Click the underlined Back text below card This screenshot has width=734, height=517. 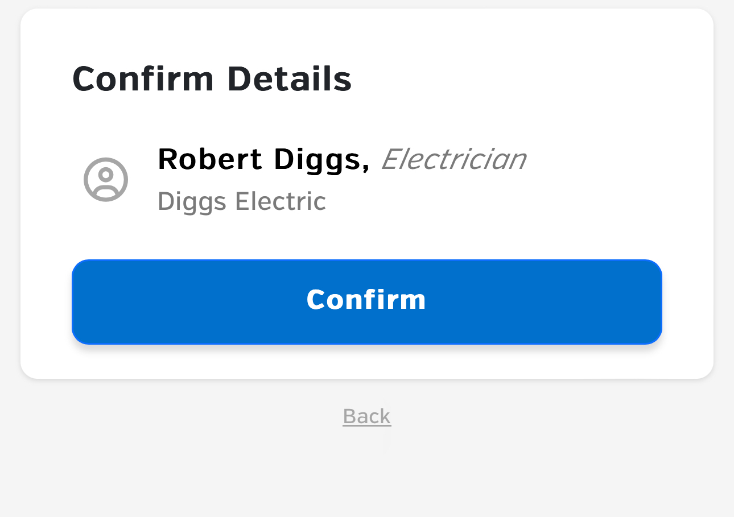pos(367,417)
